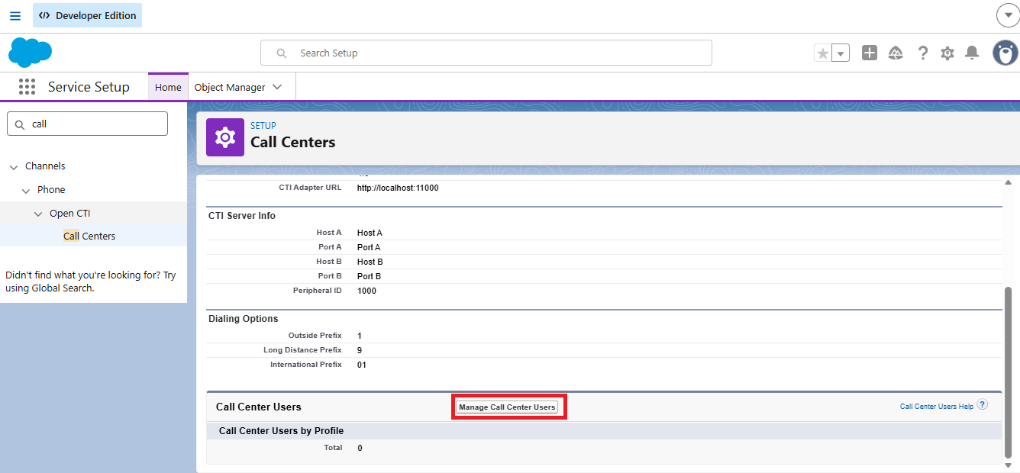Click the Manage Call Center Users button
The width and height of the screenshot is (1020, 473).
coord(507,407)
